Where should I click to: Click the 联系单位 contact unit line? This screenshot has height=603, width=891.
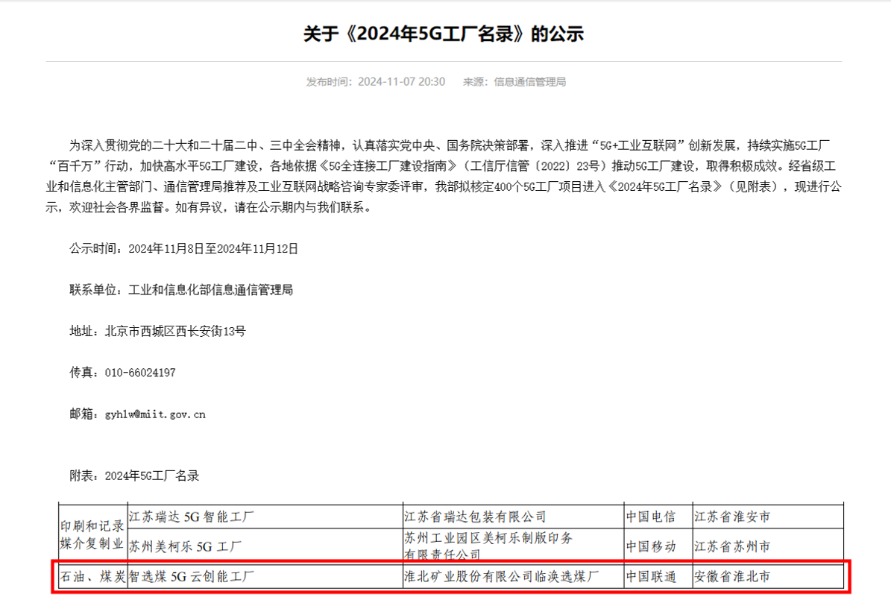(181, 289)
